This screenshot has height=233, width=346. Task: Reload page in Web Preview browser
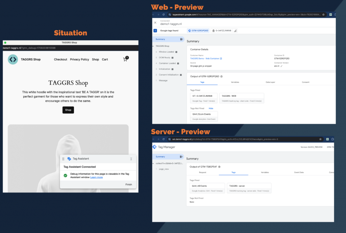point(164,14)
